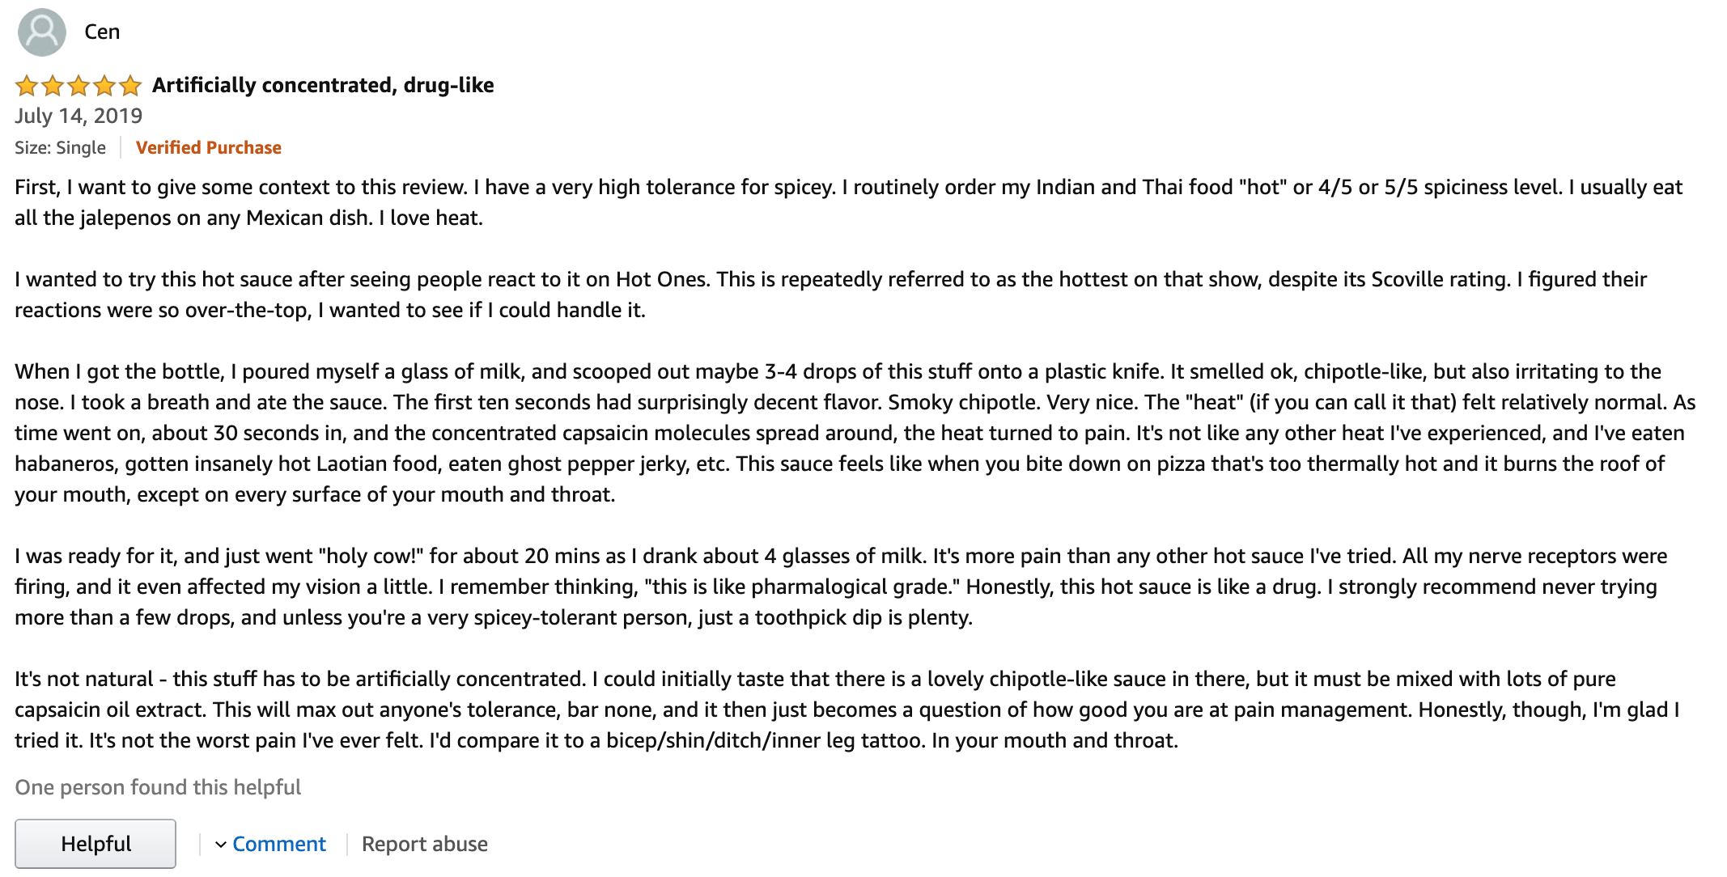Click the first gold rating star
This screenshot has height=877, width=1727.
tap(27, 85)
